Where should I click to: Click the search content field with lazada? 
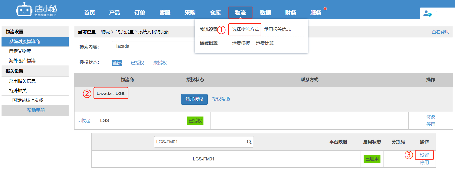coord(153,46)
